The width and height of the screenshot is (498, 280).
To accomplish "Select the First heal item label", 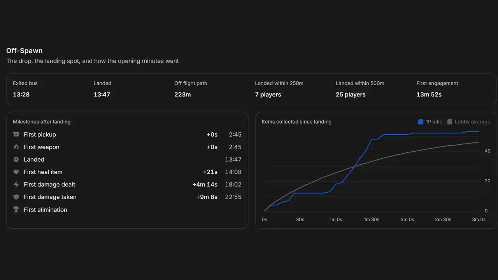I will 43,172.
